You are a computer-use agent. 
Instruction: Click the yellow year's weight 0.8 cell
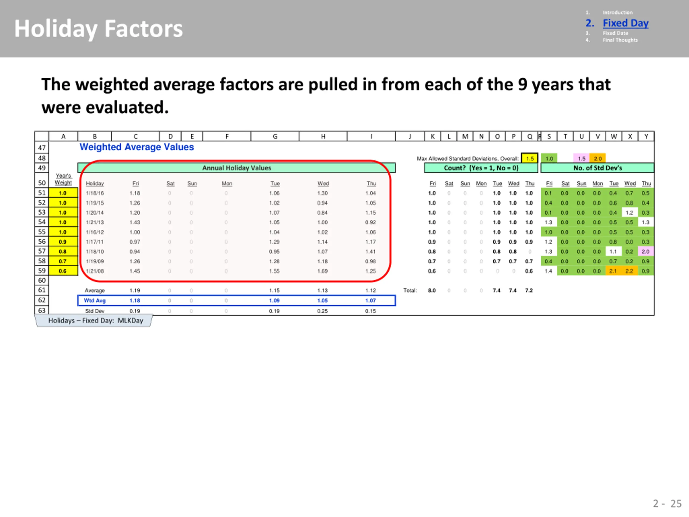(63, 251)
